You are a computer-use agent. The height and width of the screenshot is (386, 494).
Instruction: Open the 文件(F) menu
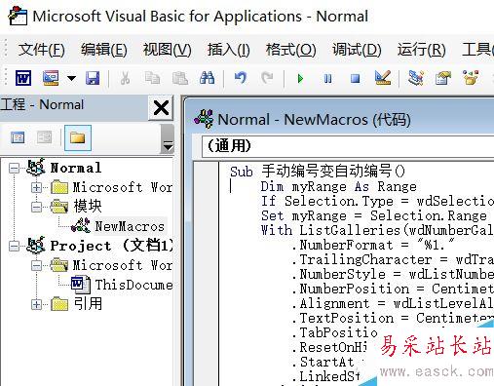[x=42, y=50]
